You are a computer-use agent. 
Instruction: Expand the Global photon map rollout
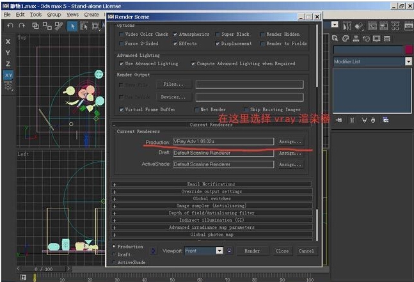tap(212, 234)
